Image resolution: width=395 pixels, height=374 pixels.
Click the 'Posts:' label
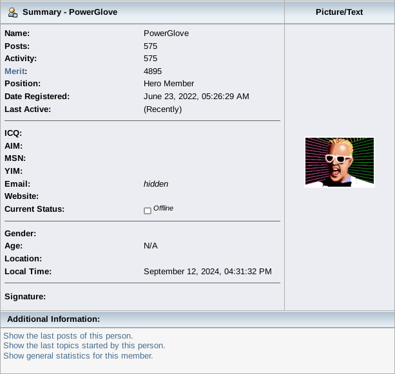click(17, 46)
